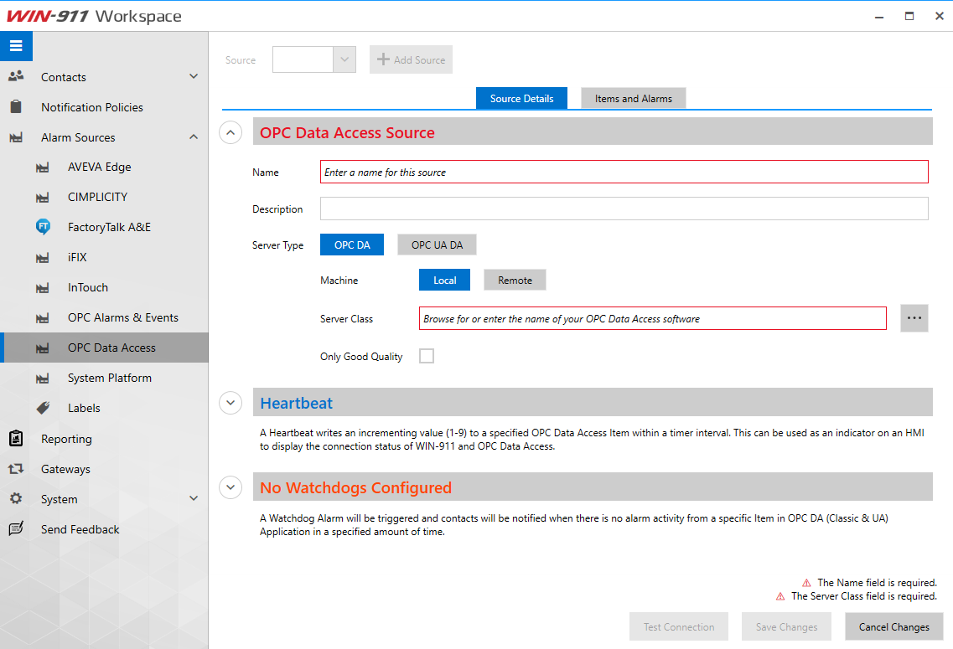Click the Contacts people icon
The height and width of the screenshot is (649, 953).
[x=16, y=76]
